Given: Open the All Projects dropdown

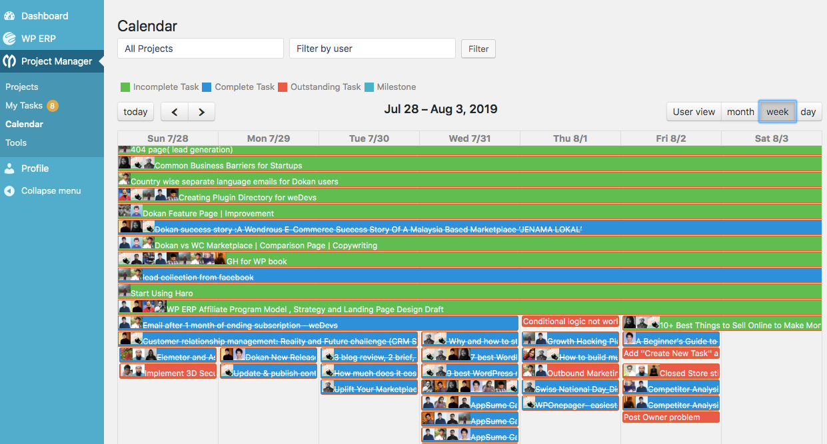Looking at the screenshot, I should 200,48.
